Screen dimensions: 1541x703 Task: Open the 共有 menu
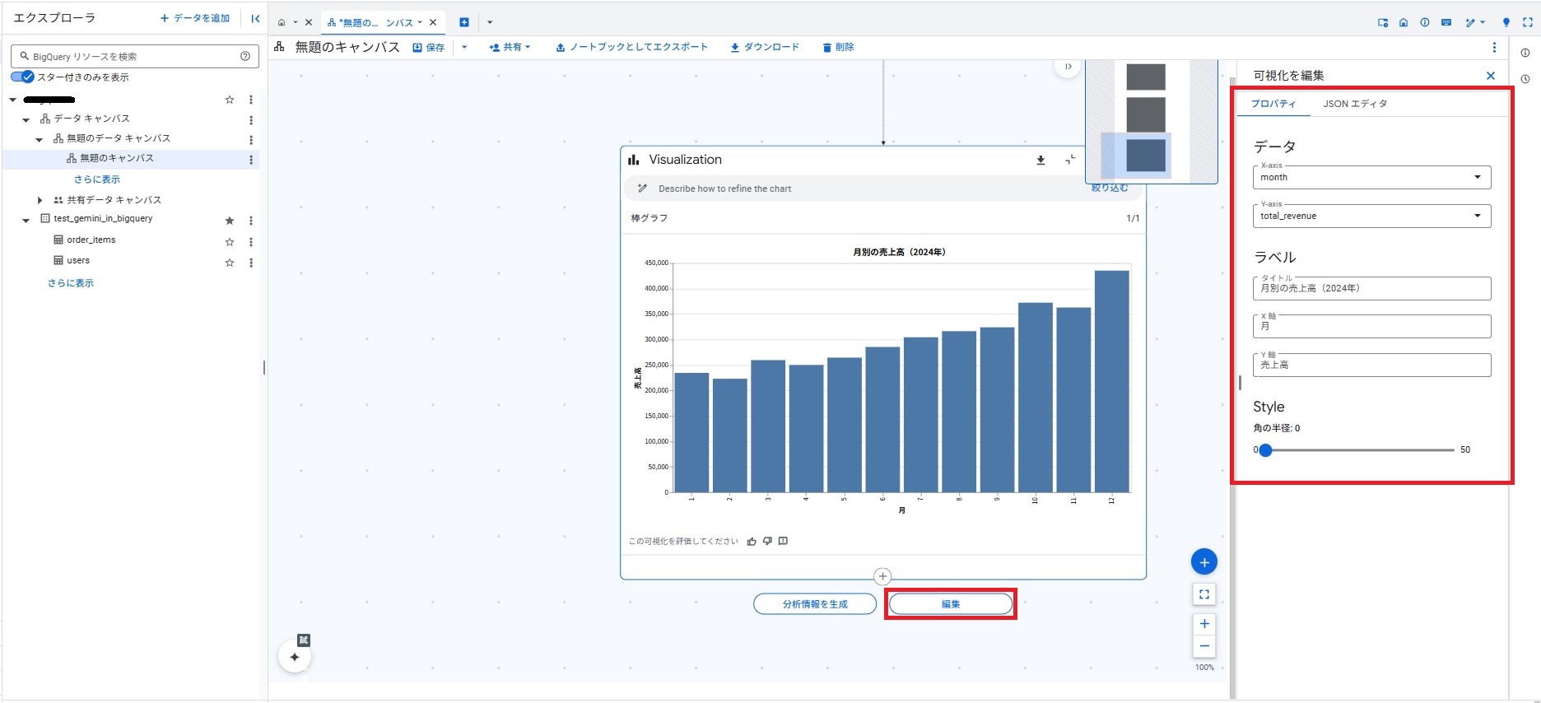510,48
